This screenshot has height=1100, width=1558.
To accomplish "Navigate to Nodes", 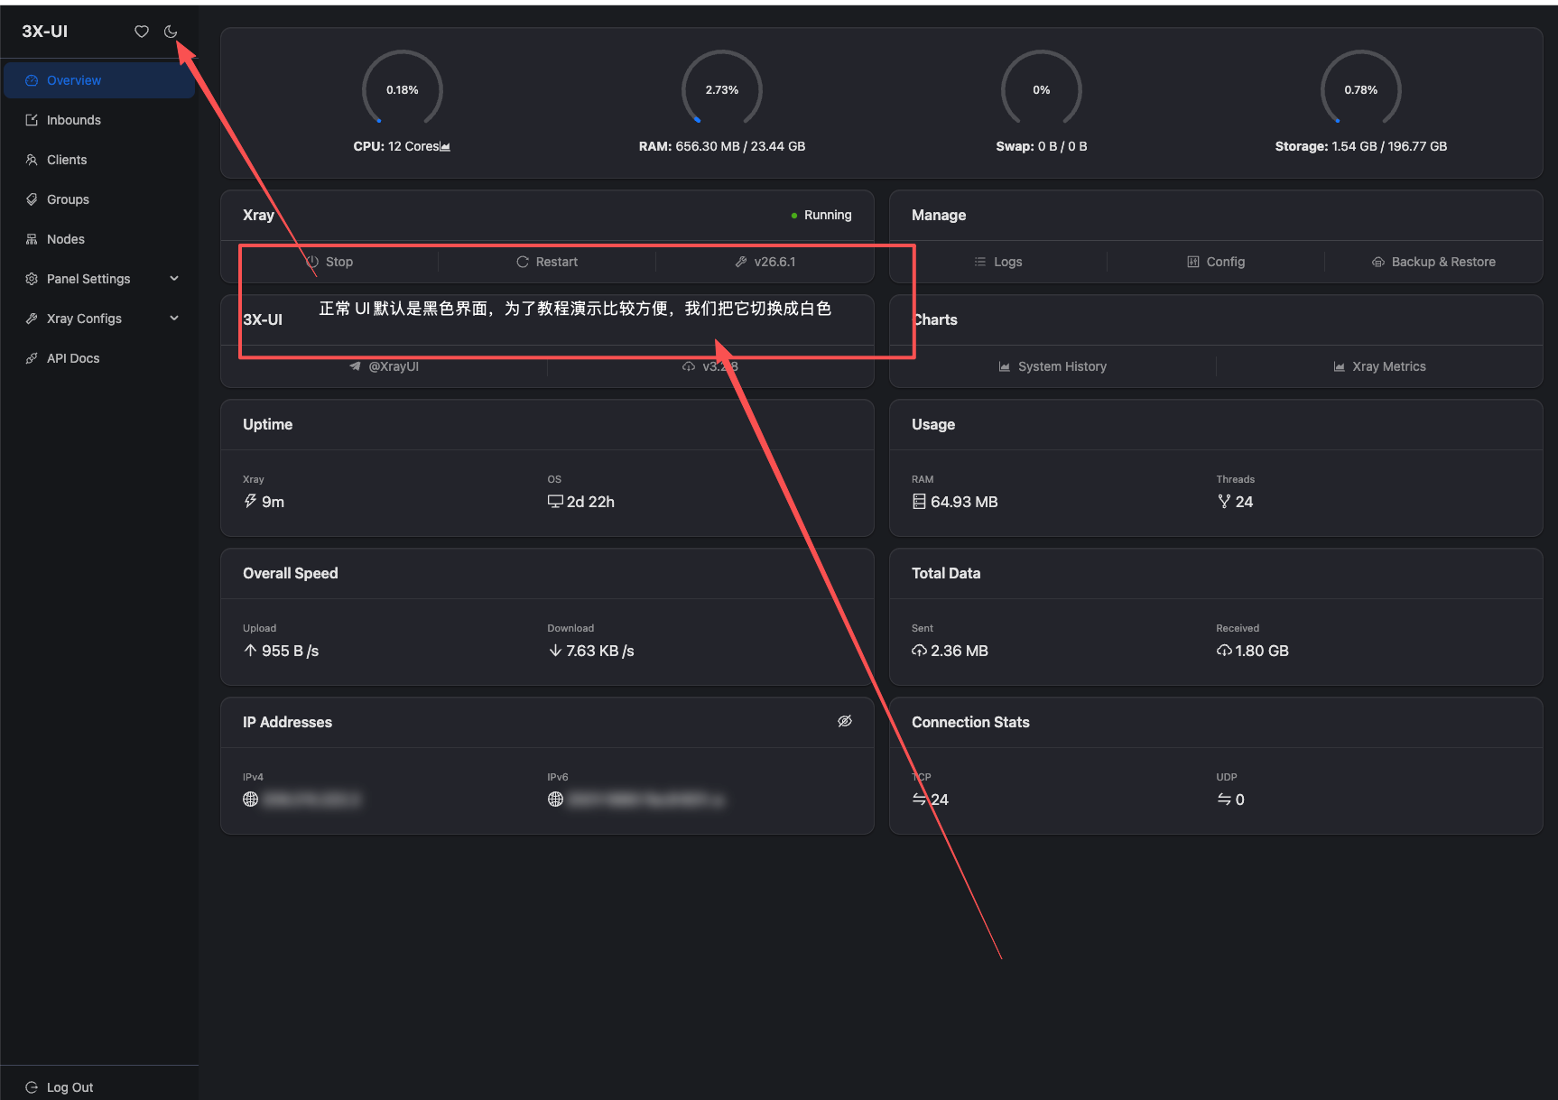I will [99, 239].
